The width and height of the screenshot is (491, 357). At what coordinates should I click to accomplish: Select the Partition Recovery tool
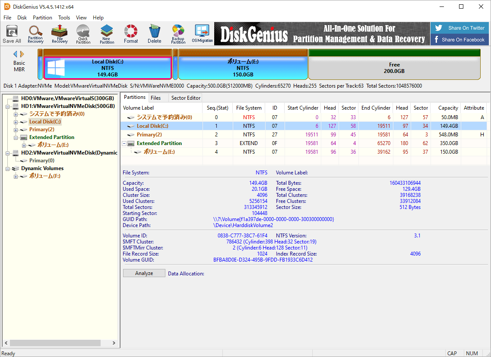coord(35,33)
